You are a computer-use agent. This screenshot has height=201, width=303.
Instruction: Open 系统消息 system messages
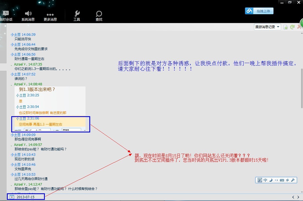[x=28, y=16]
